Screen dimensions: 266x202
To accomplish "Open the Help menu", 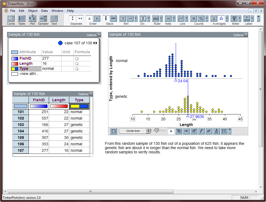I will pos(70,11).
